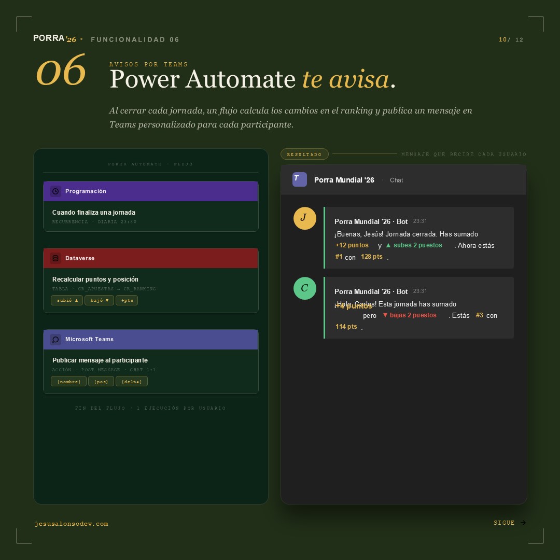Click '114 pts' value
The height and width of the screenshot is (560, 560).
346,327
